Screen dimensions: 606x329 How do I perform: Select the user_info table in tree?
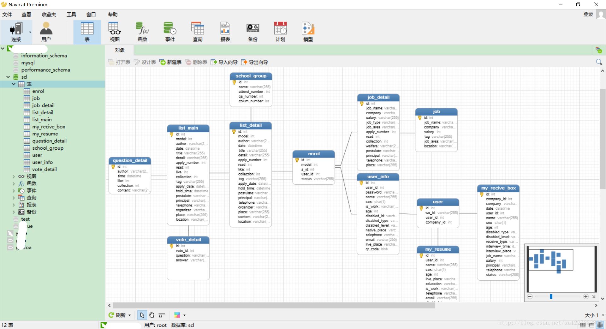42,162
